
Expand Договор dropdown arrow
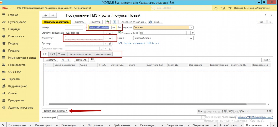(x=106, y=43)
